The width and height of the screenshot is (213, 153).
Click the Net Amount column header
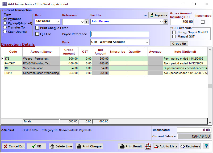tap(101, 52)
